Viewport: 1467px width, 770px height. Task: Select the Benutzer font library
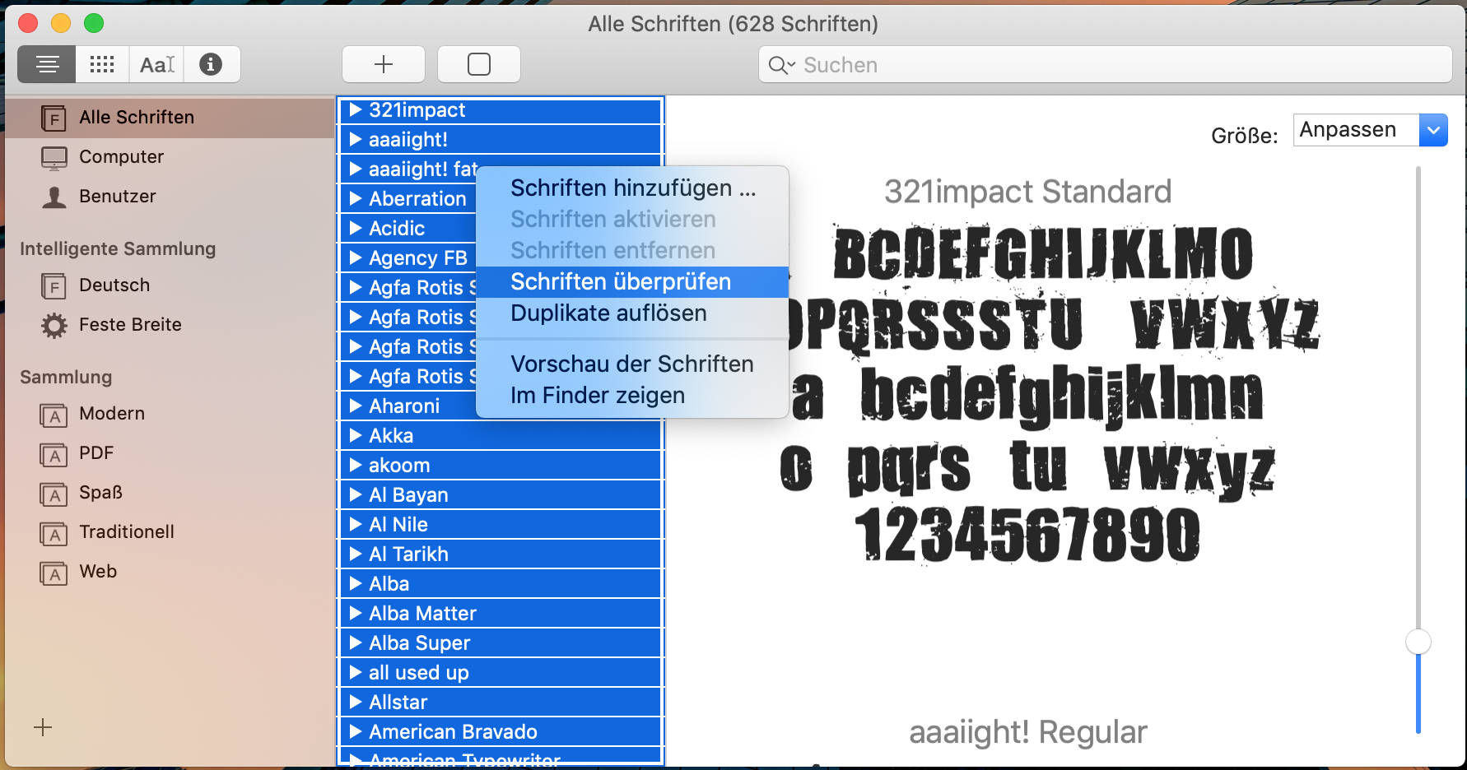pyautogui.click(x=117, y=197)
